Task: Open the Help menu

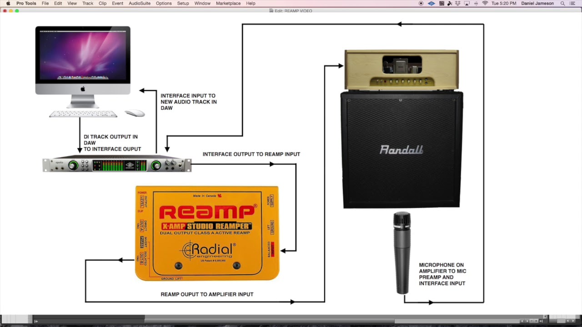Action: [x=251, y=3]
